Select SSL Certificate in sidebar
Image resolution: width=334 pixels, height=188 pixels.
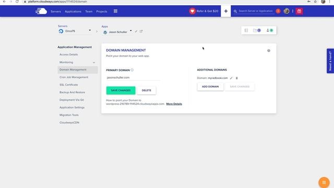tap(68, 85)
